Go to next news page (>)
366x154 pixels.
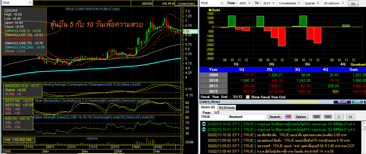(339, 117)
